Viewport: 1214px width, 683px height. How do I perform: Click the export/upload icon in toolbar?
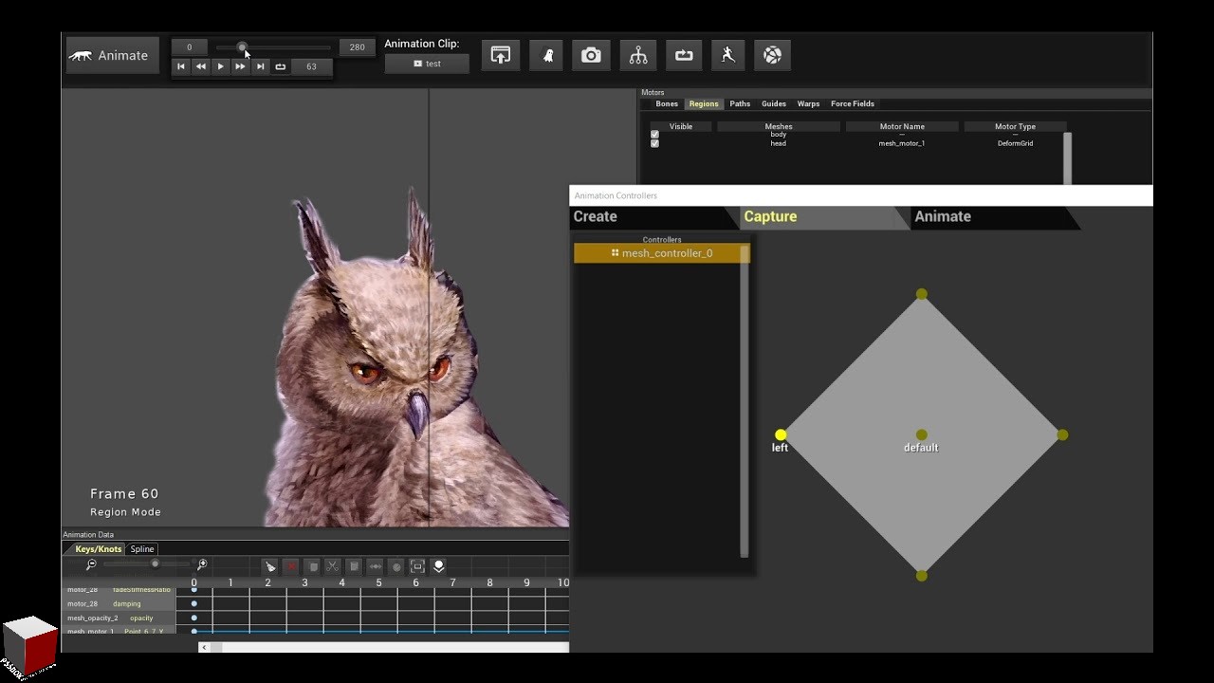[x=500, y=55]
